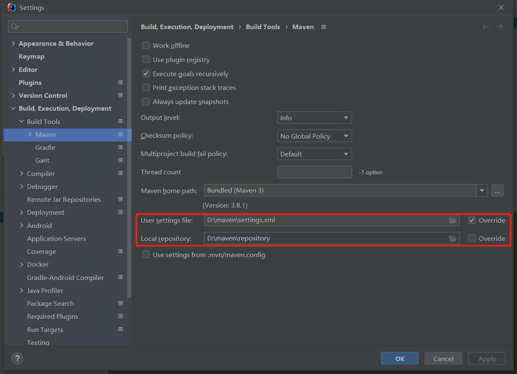Toggle Override for Local repository
This screenshot has width=517, height=374.
click(x=472, y=238)
